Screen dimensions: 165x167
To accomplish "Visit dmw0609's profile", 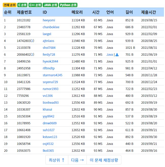I will pos(49,123).
